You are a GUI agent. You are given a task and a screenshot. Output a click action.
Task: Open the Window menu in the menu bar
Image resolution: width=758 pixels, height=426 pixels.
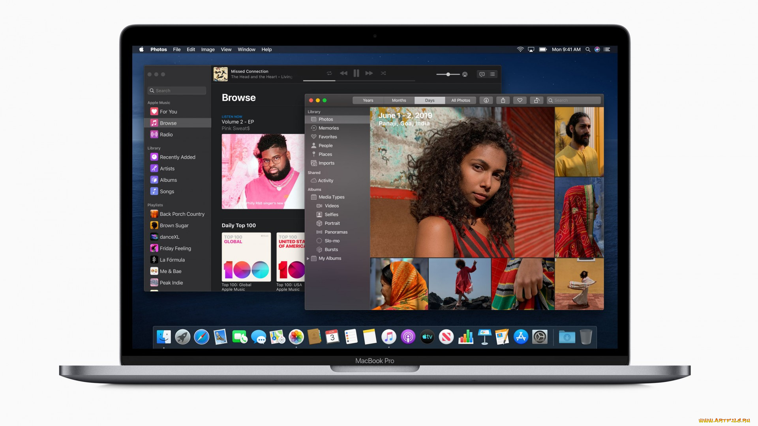click(246, 49)
